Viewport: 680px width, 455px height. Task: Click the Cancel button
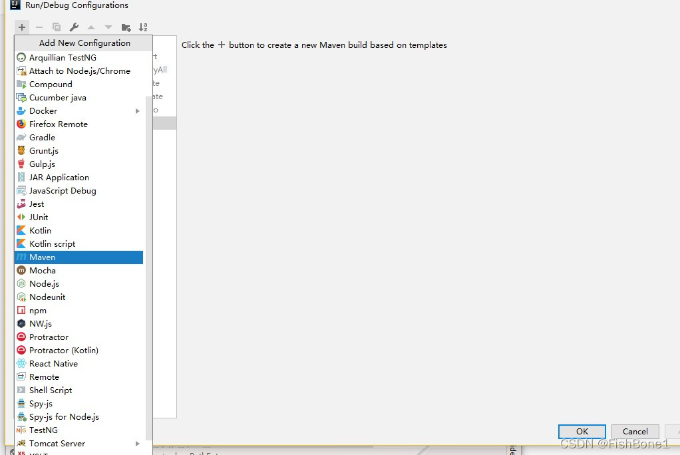pos(635,432)
